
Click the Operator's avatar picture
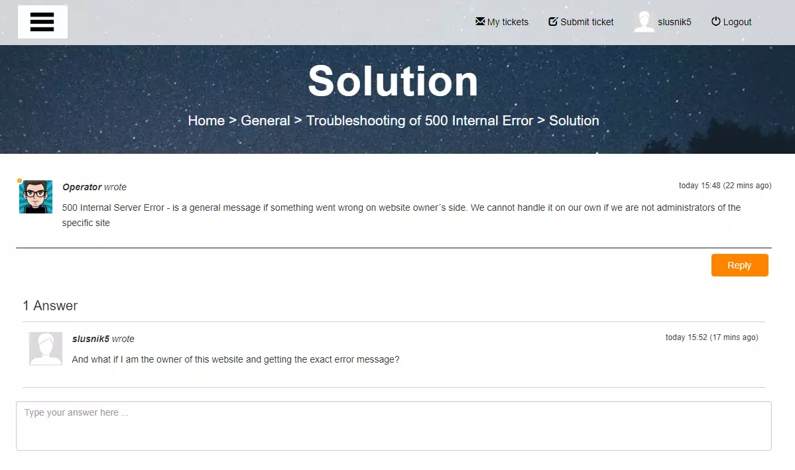click(x=35, y=196)
